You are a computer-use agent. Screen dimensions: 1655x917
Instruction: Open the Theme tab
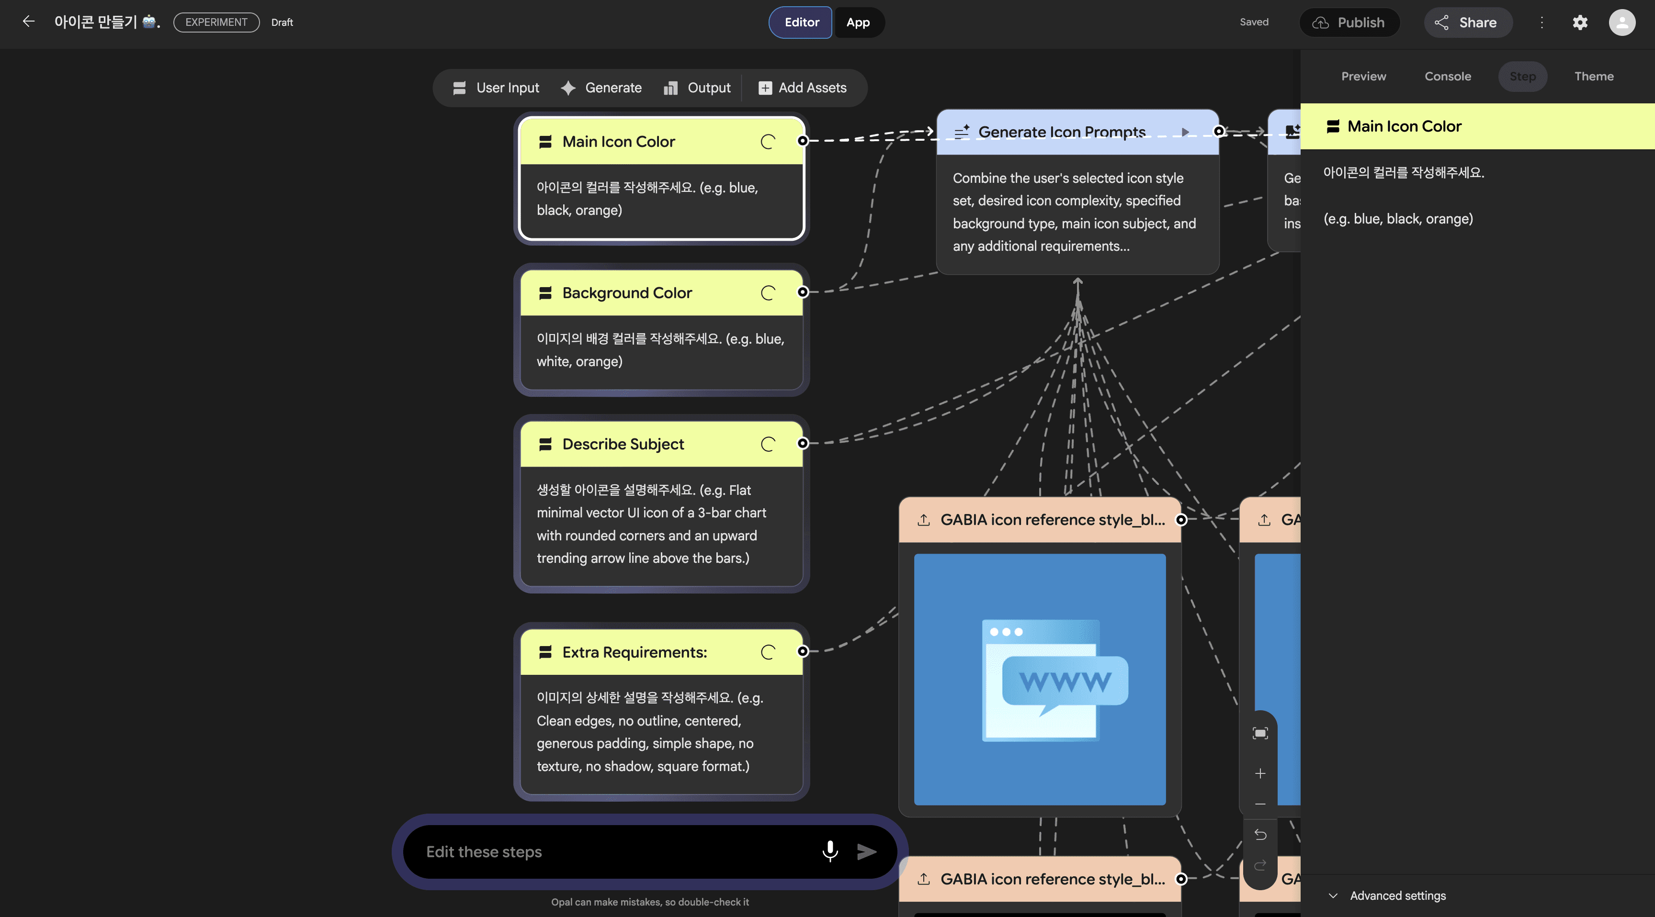point(1593,77)
